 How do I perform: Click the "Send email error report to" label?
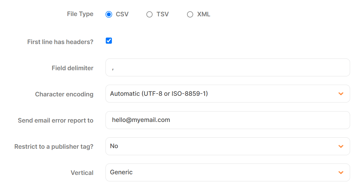55,120
